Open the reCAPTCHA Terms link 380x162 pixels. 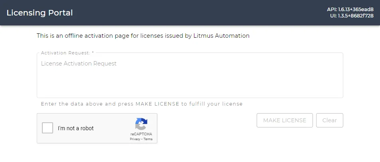(148, 139)
